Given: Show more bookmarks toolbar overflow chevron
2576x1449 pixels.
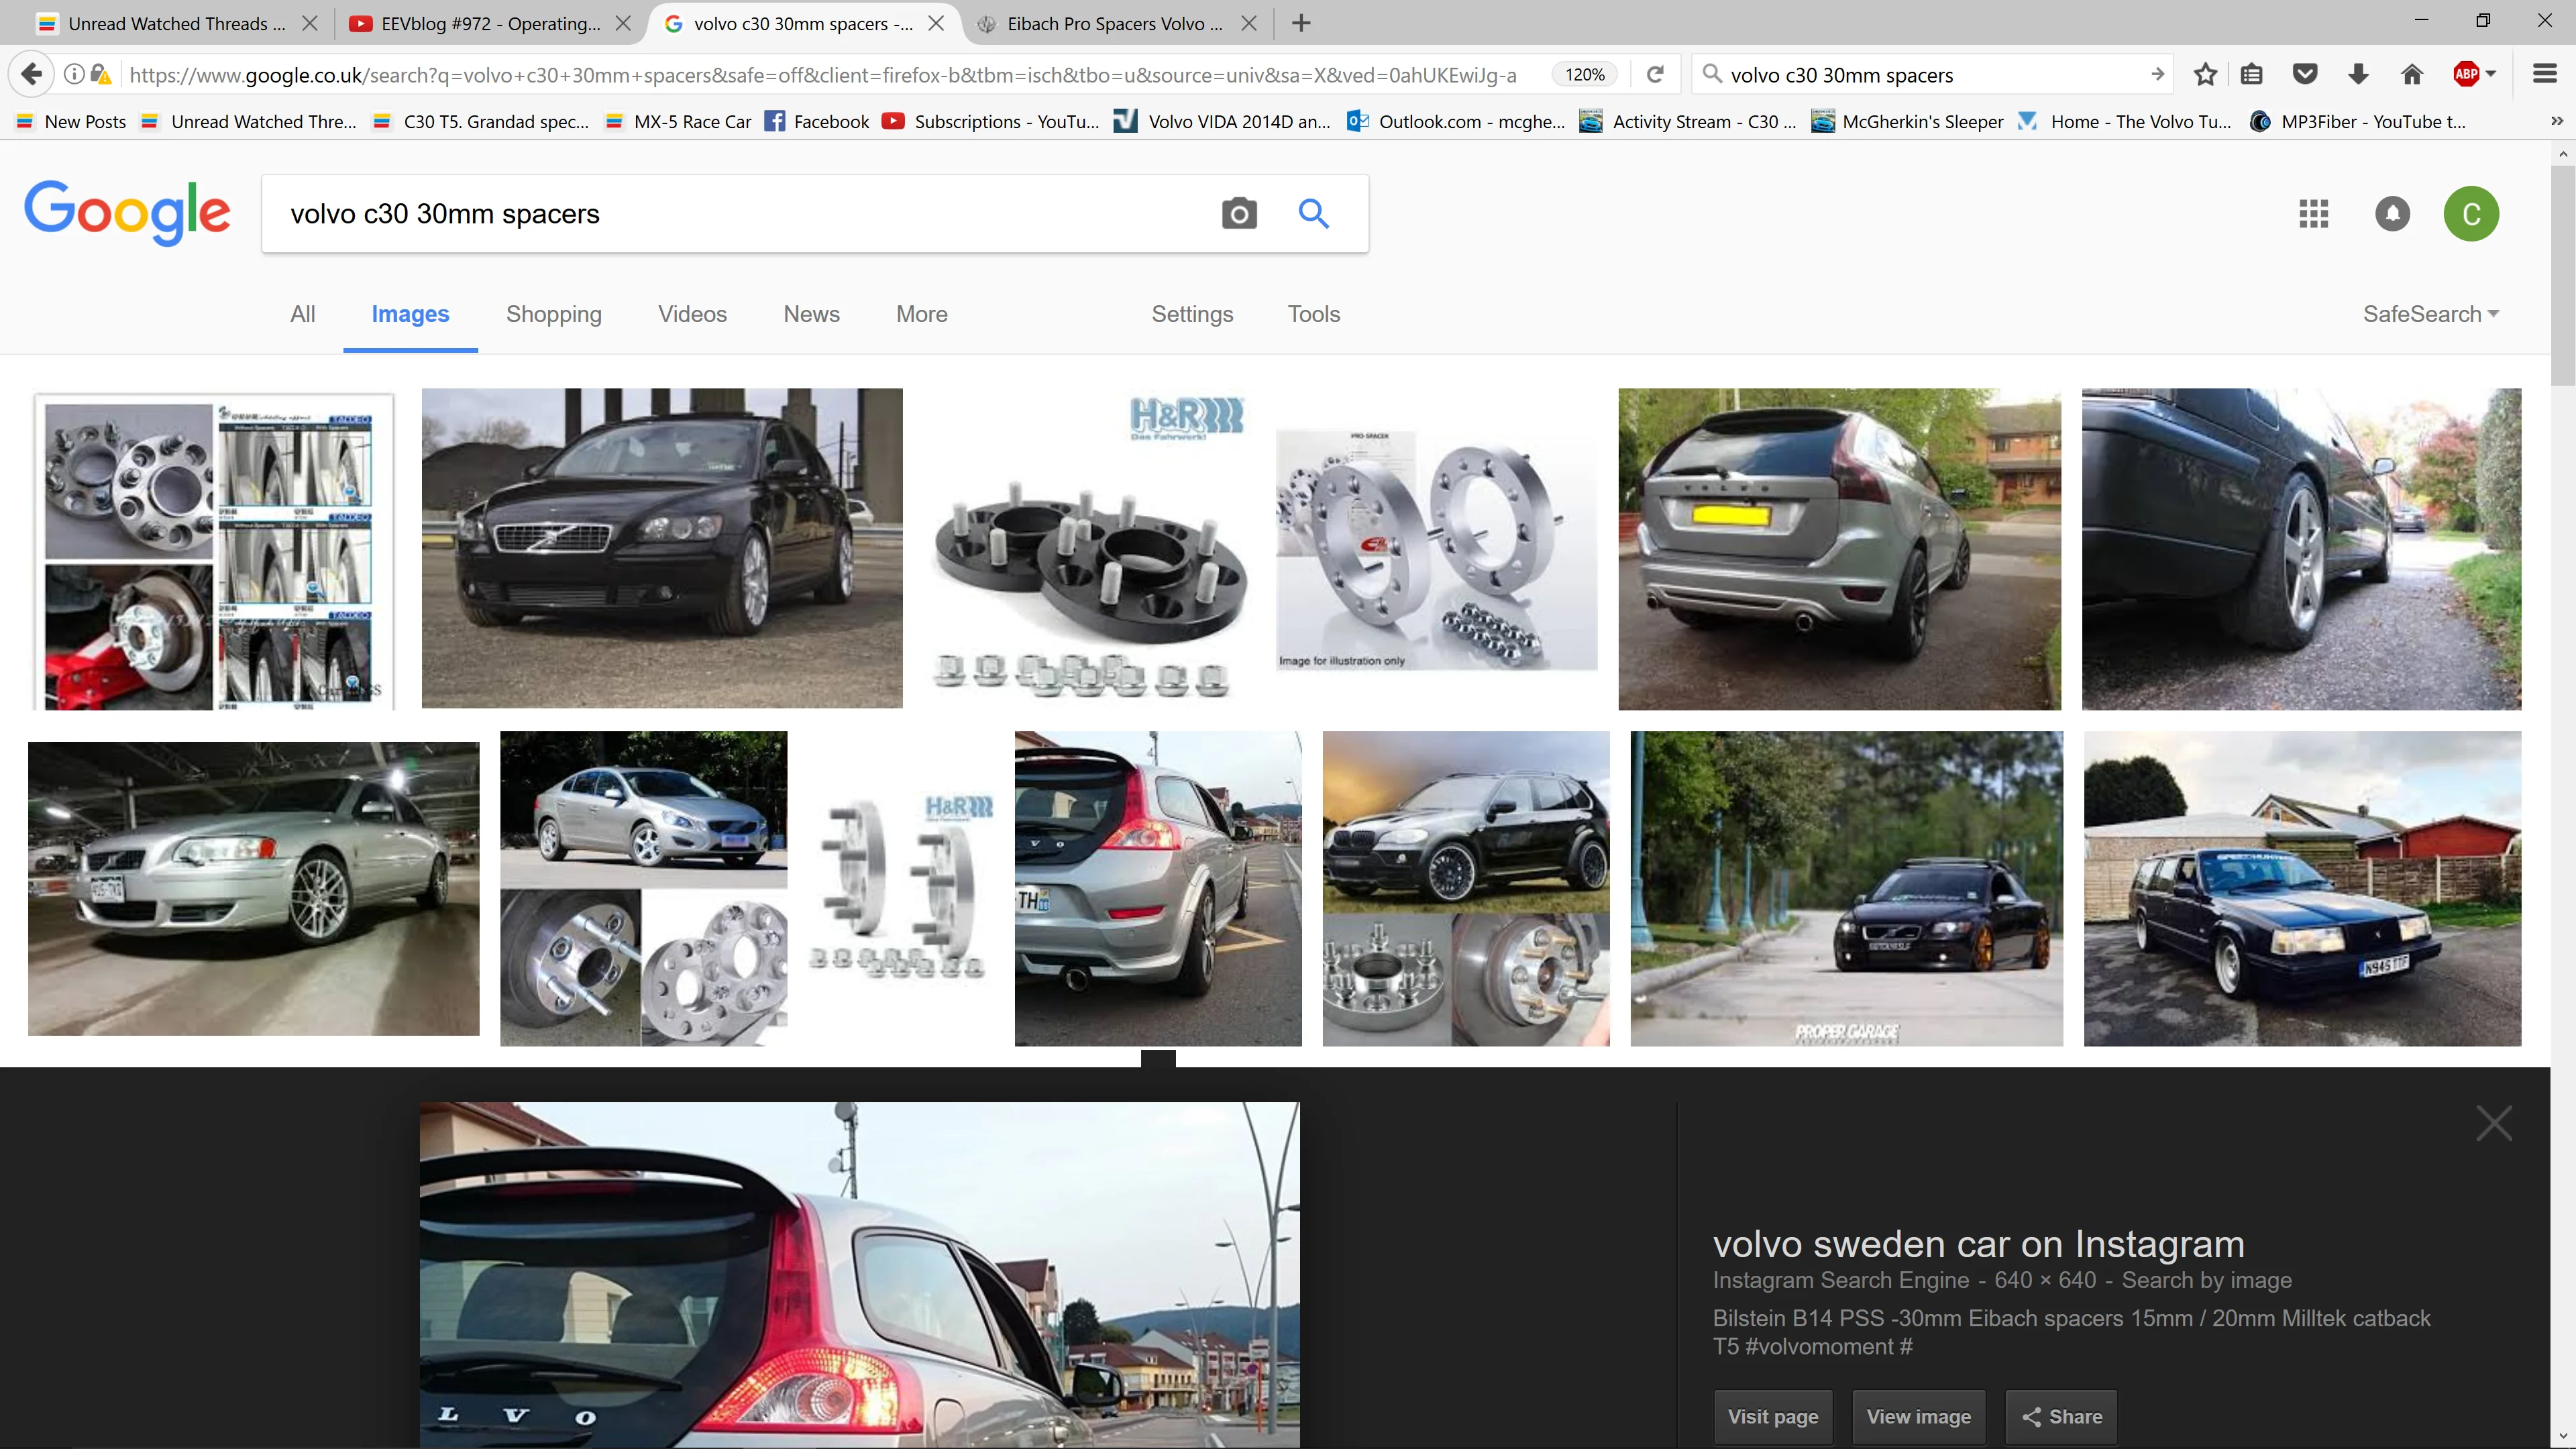Looking at the screenshot, I should 2556,121.
